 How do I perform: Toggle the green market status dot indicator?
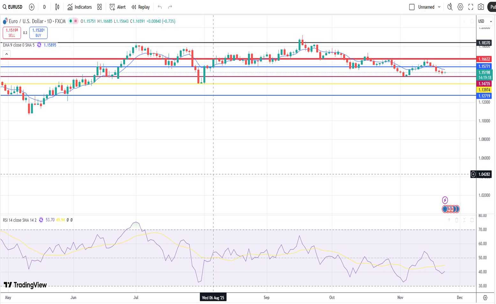coord(70,21)
